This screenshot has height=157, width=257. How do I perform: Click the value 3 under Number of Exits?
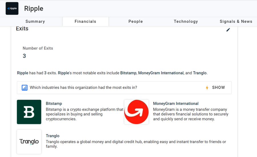click(x=24, y=56)
